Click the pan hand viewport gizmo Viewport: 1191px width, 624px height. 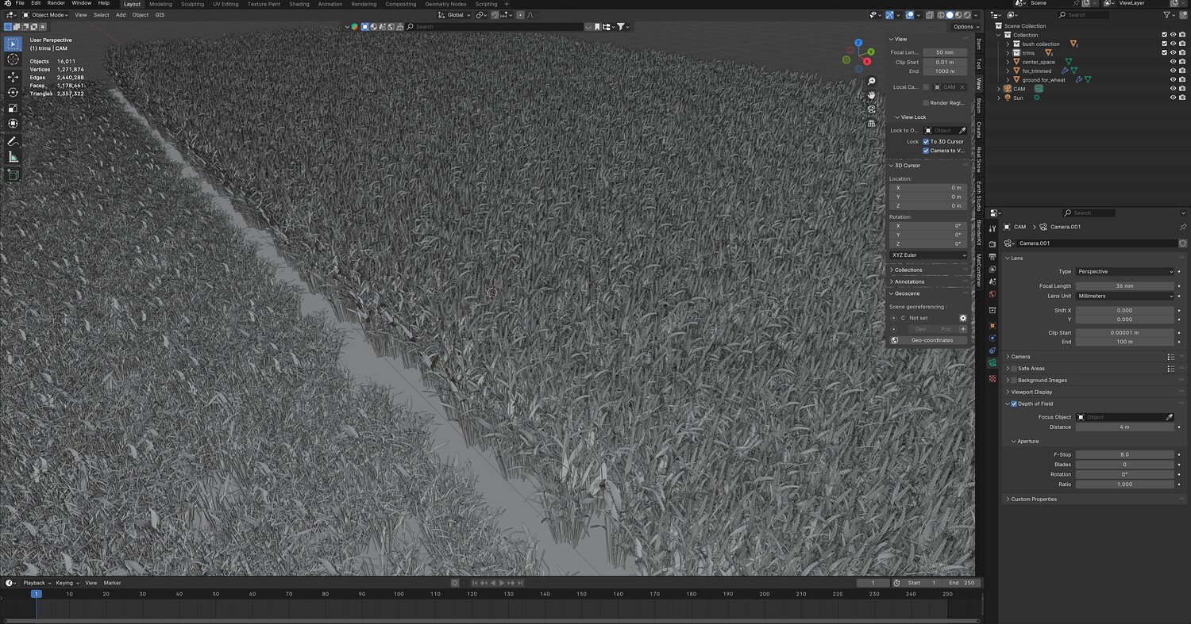tap(872, 95)
